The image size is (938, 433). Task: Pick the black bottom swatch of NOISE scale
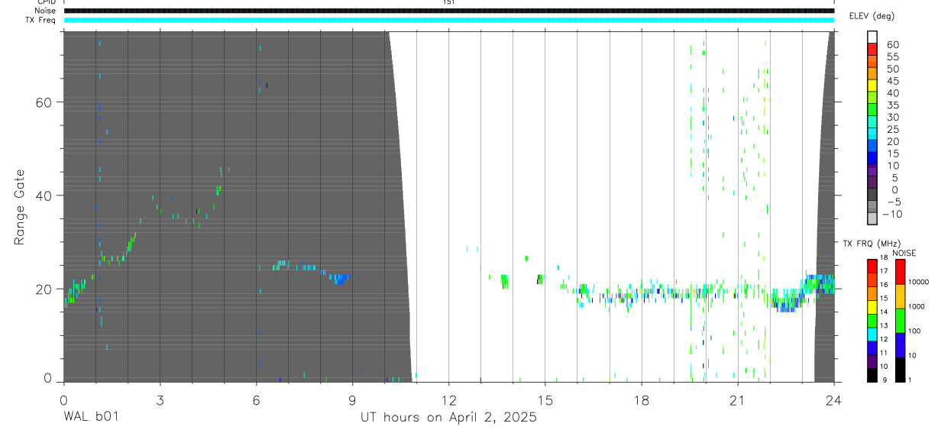[x=900, y=370]
